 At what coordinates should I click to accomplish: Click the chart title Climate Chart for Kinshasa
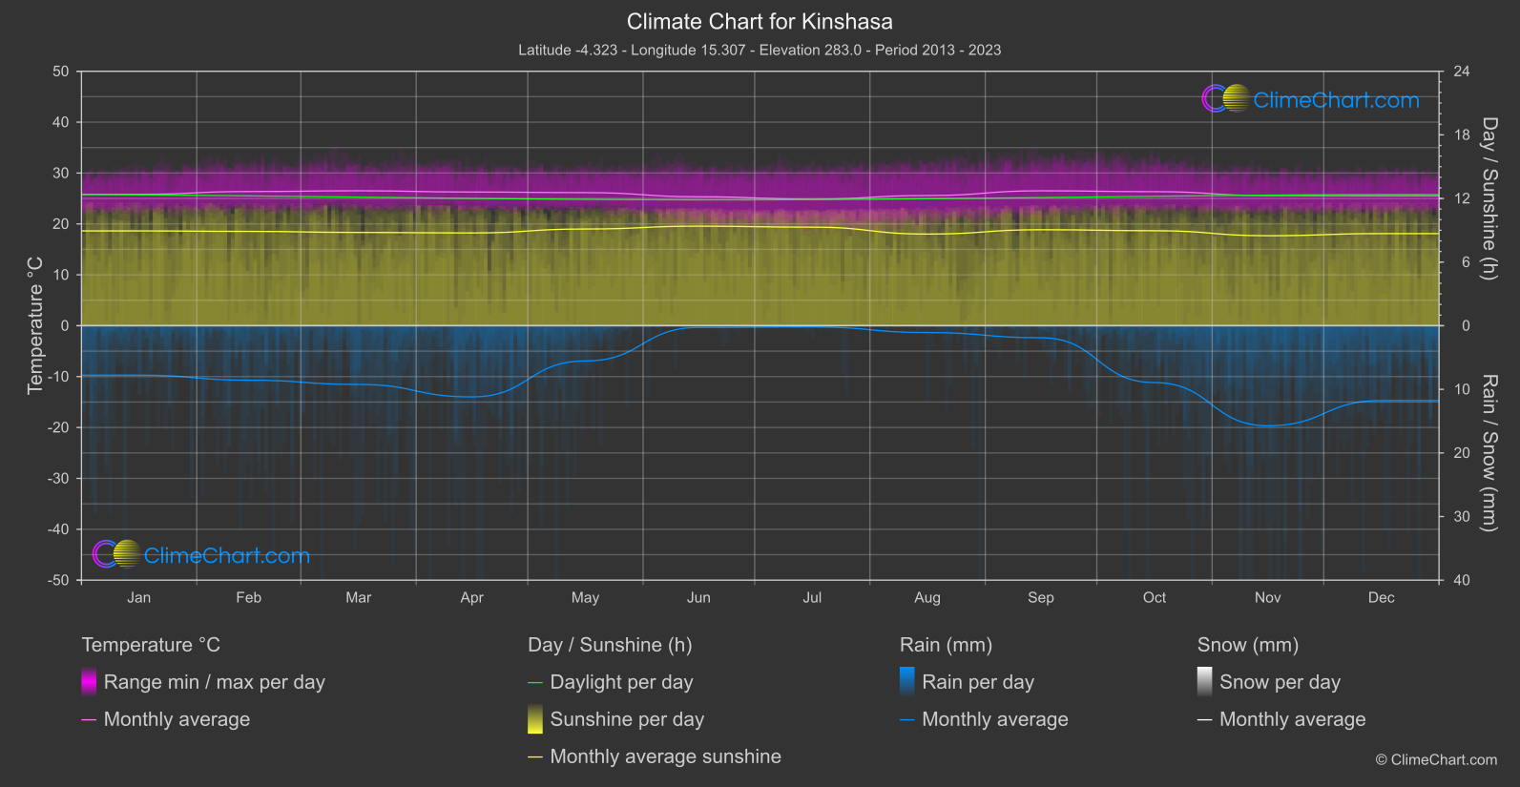point(760,21)
